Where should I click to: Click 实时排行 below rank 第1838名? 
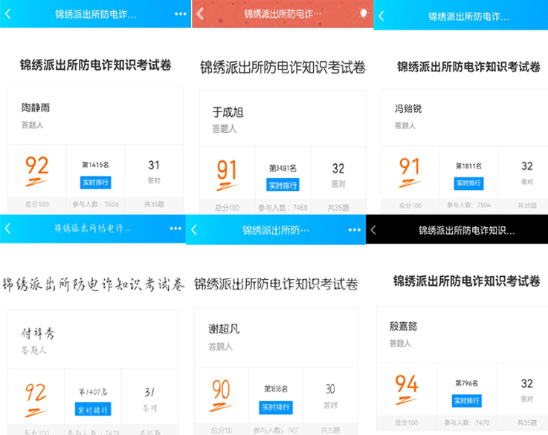tap(276, 407)
